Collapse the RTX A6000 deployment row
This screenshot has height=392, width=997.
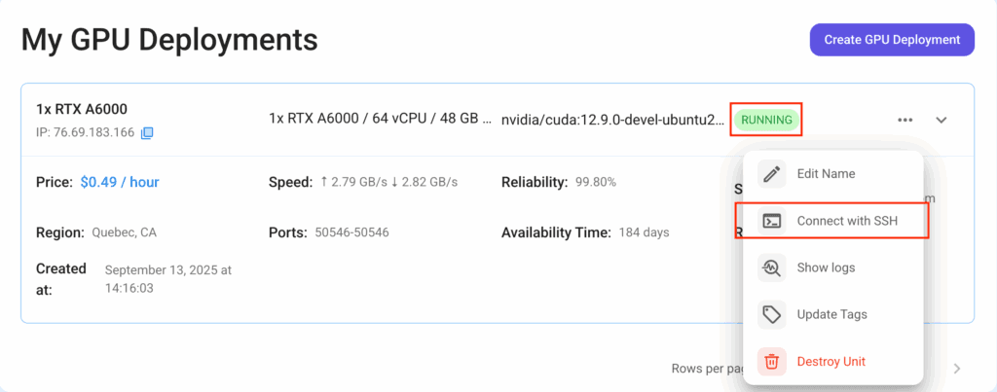(x=942, y=120)
